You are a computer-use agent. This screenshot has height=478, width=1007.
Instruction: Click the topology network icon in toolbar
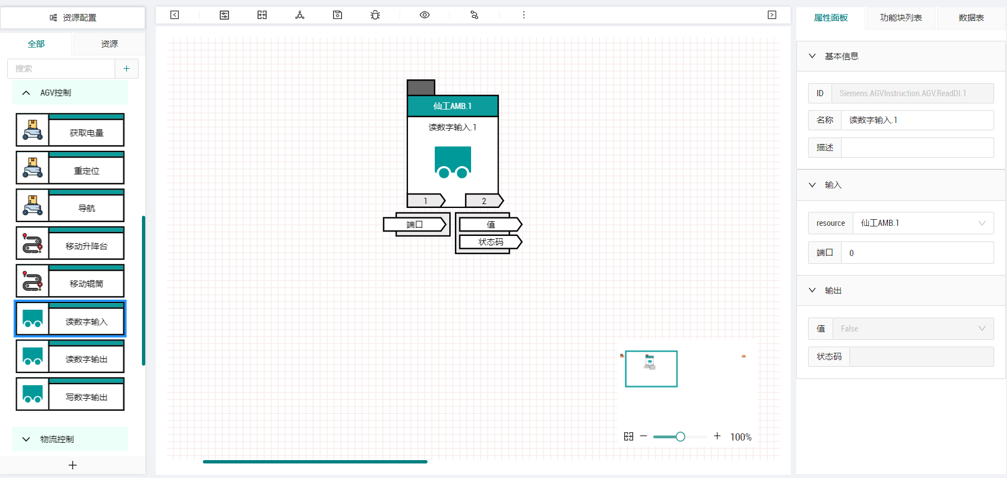click(x=300, y=15)
